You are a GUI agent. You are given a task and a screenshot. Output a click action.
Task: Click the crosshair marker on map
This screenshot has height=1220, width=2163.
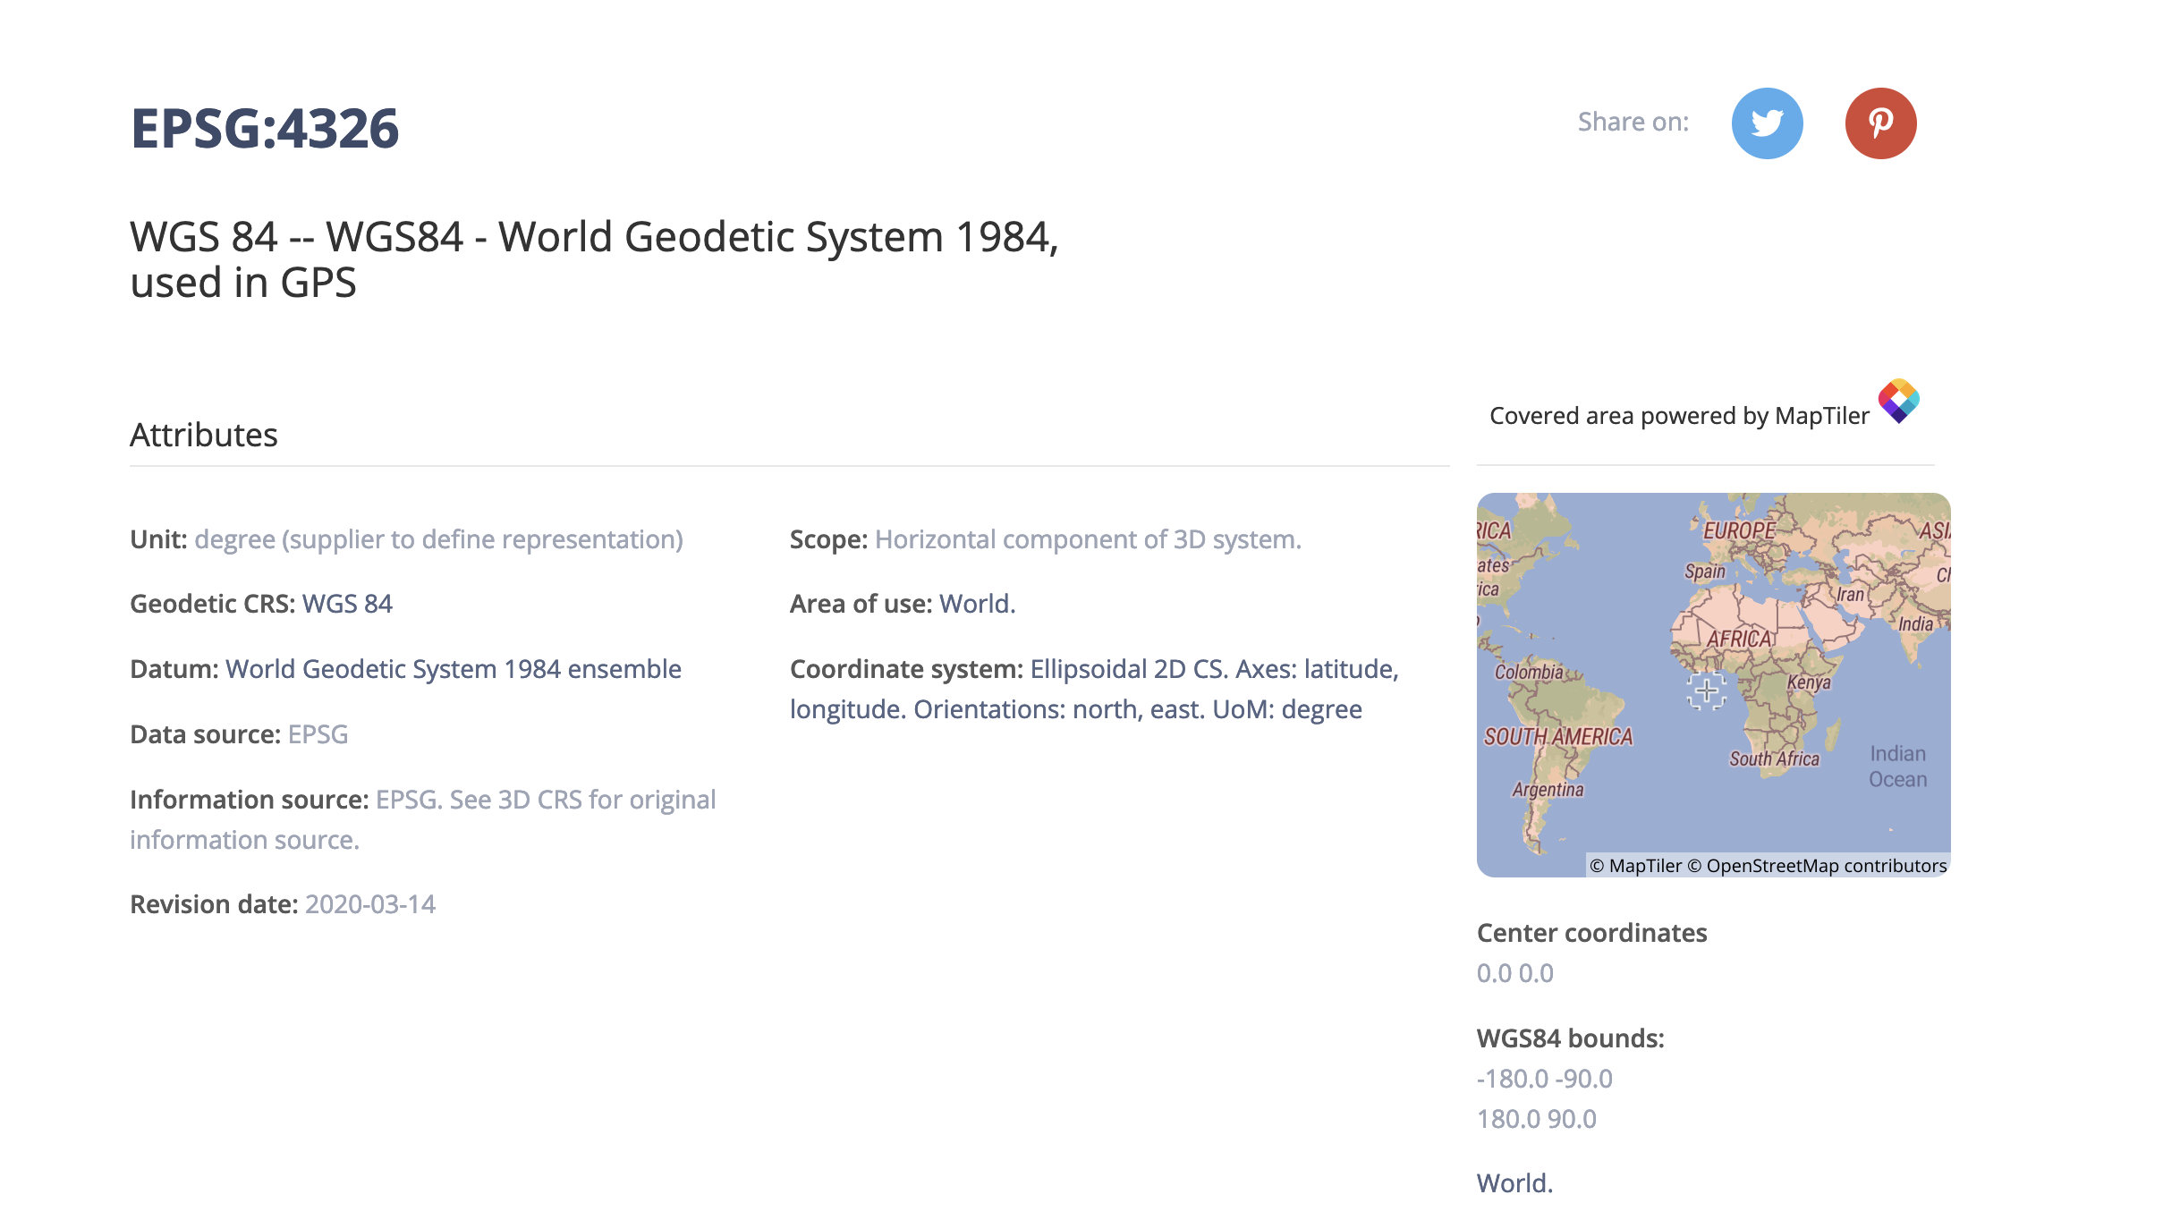coord(1707,690)
